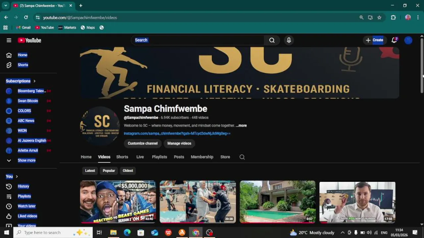Click the search magnifier button
424x238 pixels.
coord(272,40)
